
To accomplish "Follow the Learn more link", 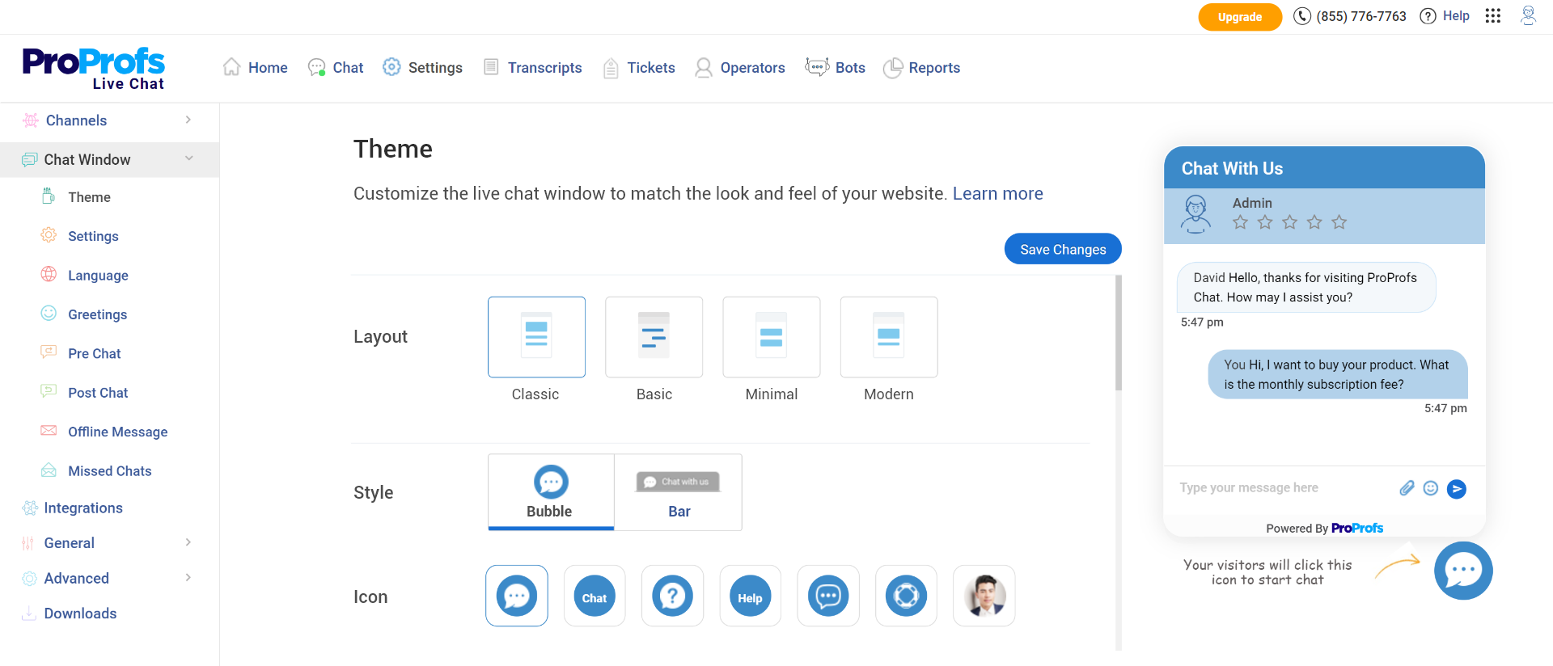I will click(x=997, y=194).
